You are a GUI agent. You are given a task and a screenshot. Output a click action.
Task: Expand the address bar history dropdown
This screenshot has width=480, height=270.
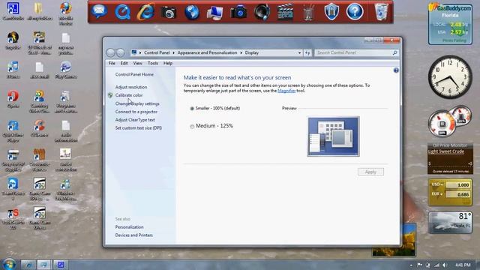pos(299,52)
